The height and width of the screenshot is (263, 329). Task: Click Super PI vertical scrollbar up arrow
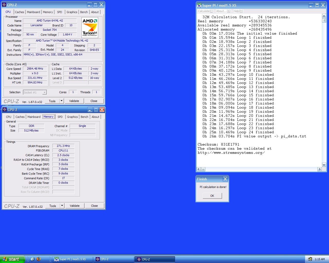(x=324, y=16)
